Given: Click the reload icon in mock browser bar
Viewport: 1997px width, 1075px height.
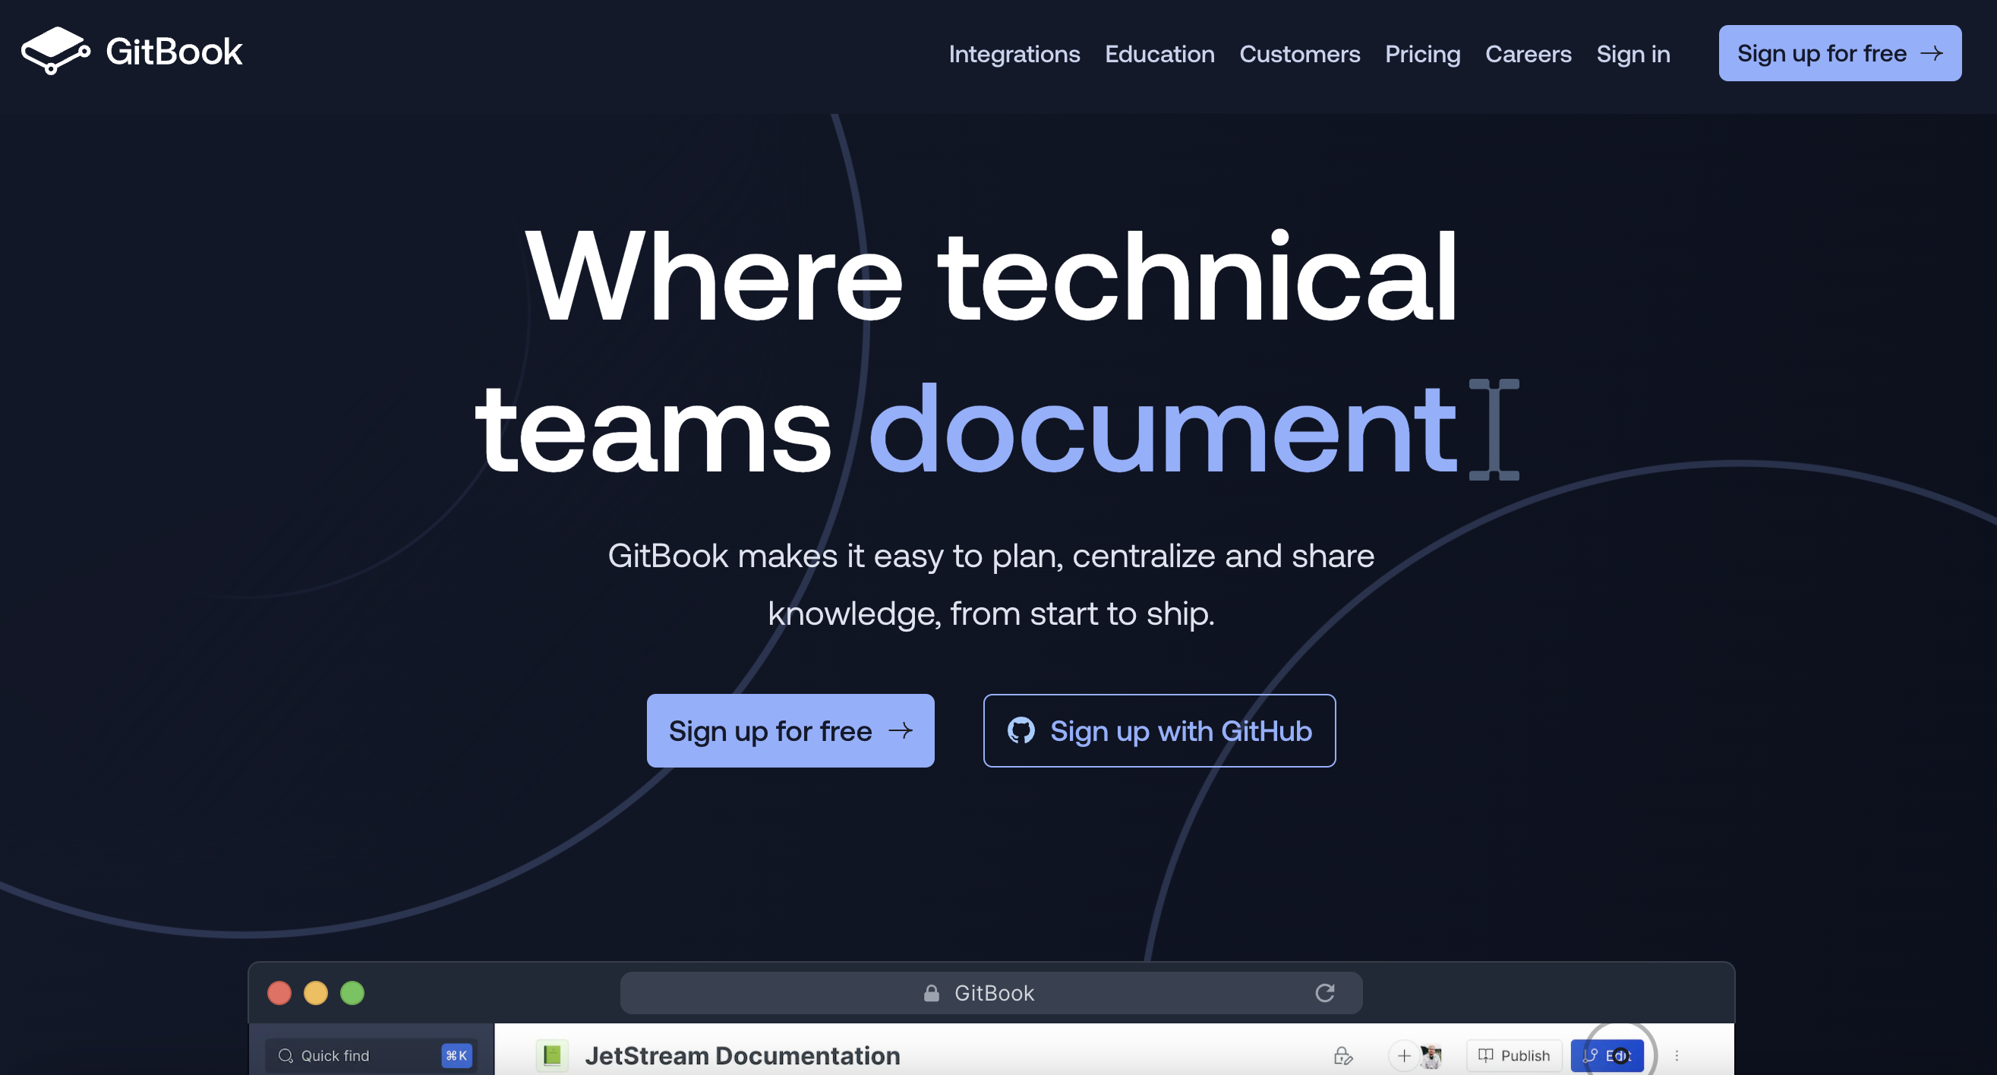Looking at the screenshot, I should pos(1324,993).
